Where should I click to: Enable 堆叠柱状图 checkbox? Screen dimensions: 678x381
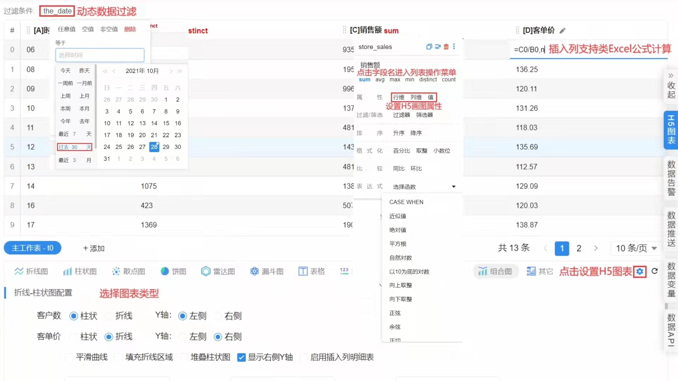(x=184, y=357)
